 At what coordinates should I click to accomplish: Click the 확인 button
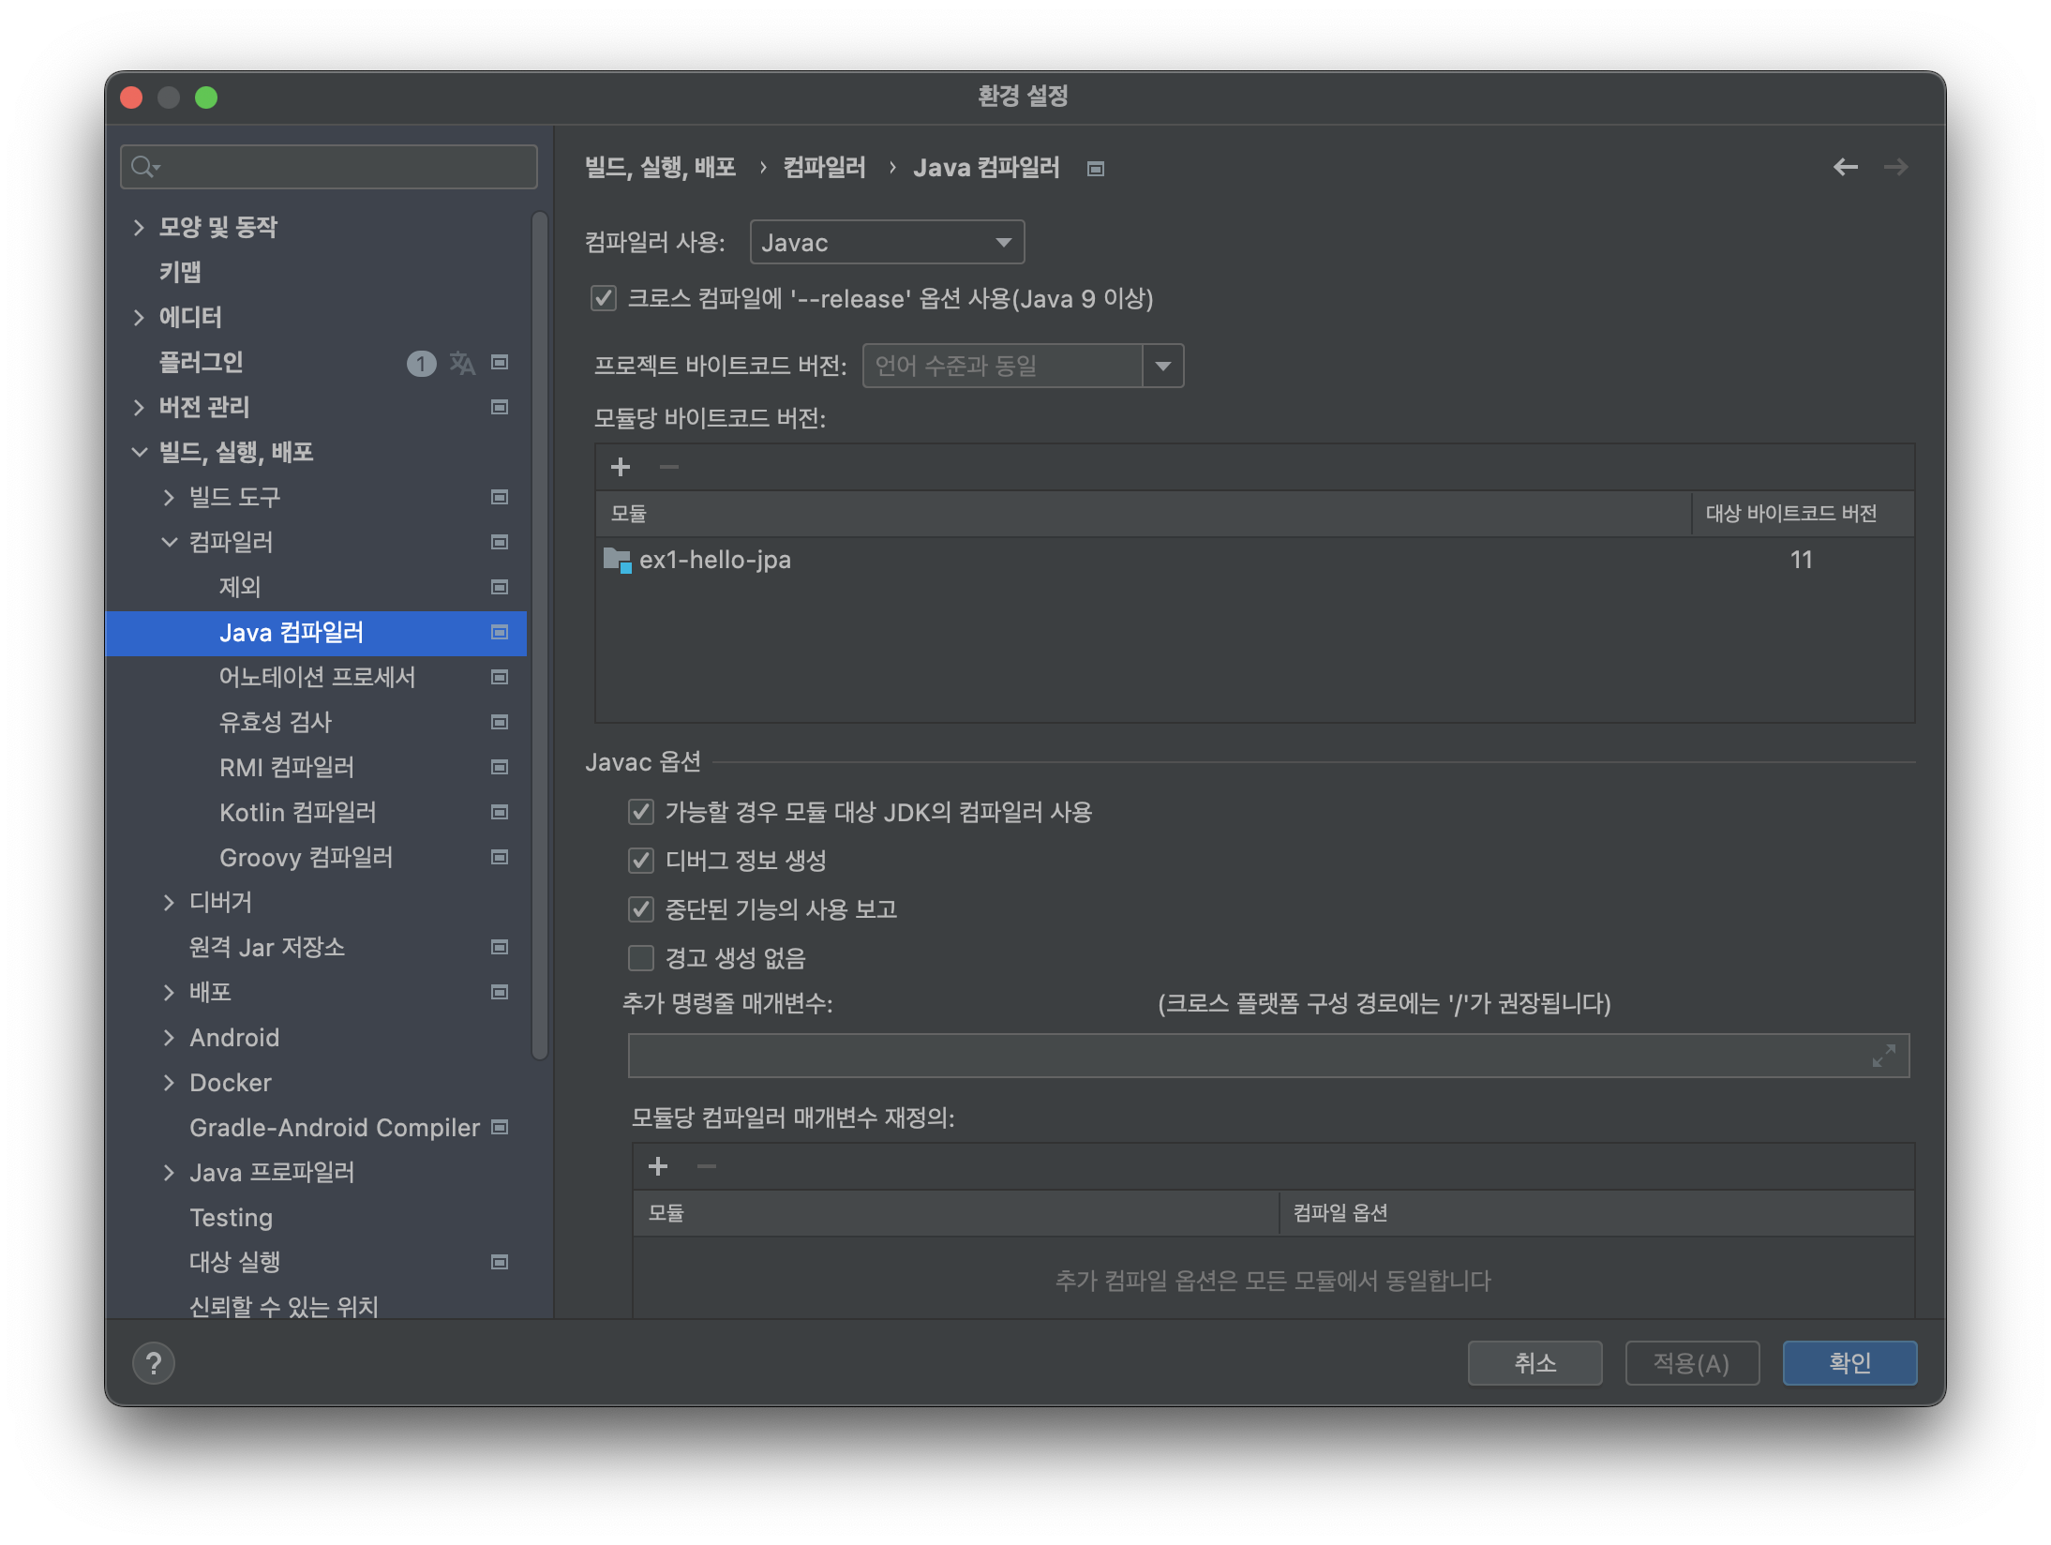click(x=1849, y=1363)
